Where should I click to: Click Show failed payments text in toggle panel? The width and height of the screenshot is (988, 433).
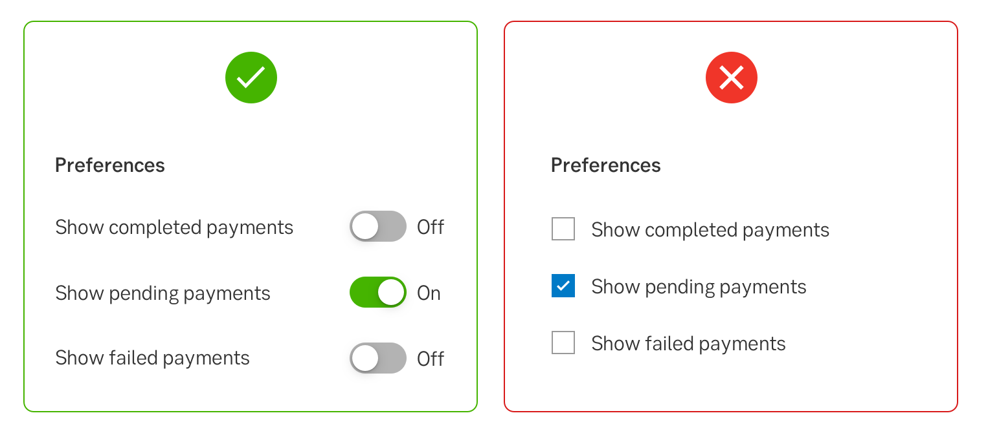point(152,358)
